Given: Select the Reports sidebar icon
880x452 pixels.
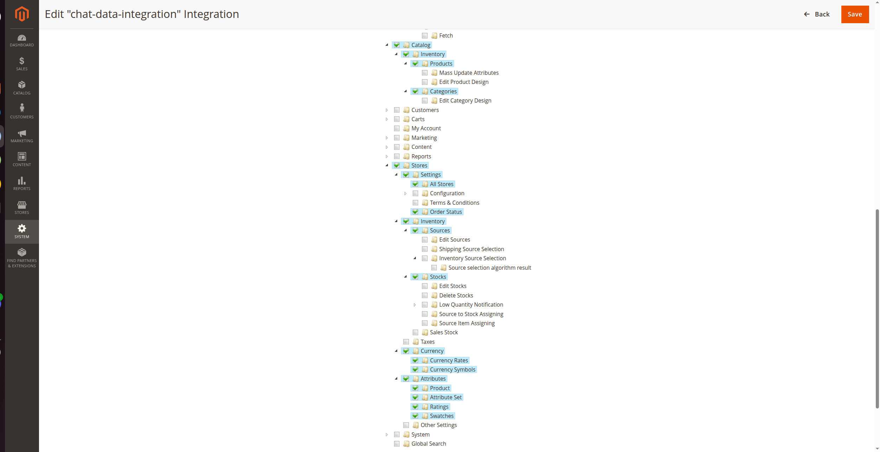Looking at the screenshot, I should [22, 182].
